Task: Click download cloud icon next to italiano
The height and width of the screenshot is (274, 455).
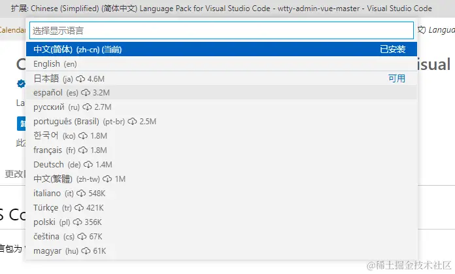Action: 81,194
